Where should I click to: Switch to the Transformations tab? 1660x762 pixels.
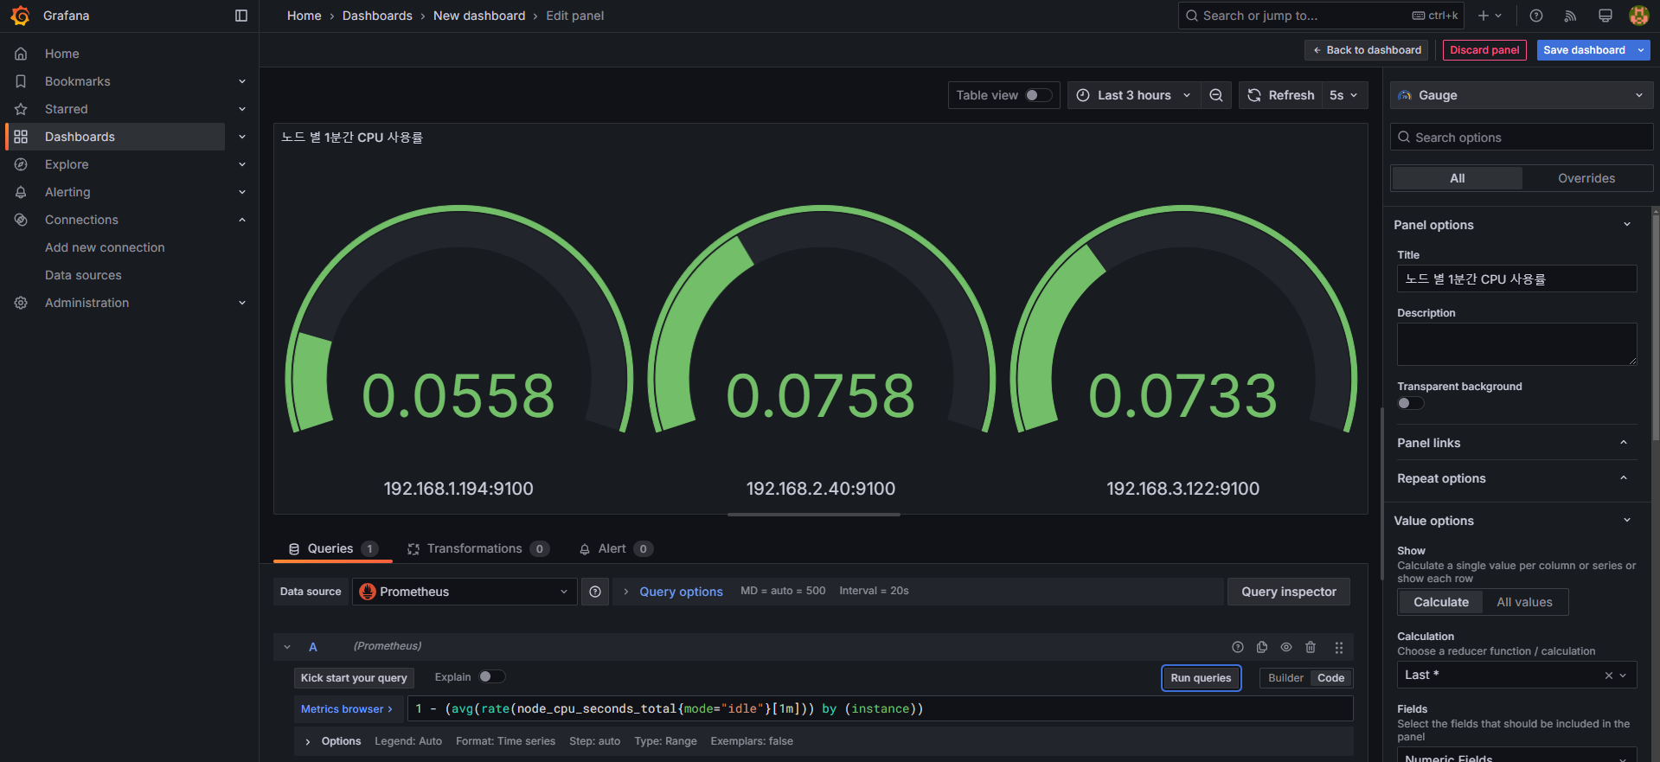click(477, 549)
